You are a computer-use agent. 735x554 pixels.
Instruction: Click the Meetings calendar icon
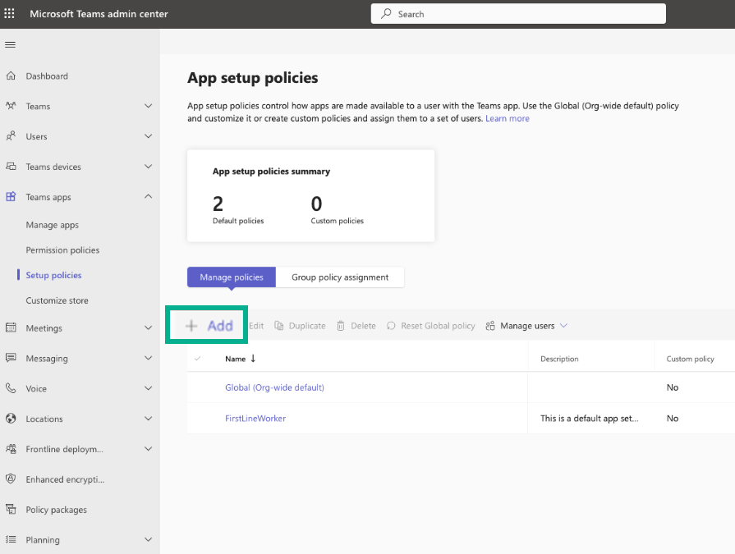11,327
